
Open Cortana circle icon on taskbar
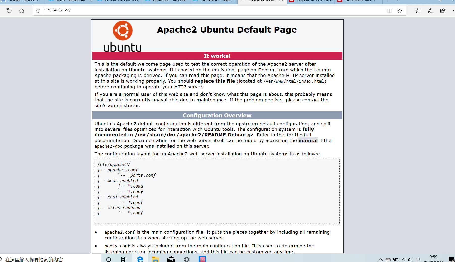pos(109,259)
